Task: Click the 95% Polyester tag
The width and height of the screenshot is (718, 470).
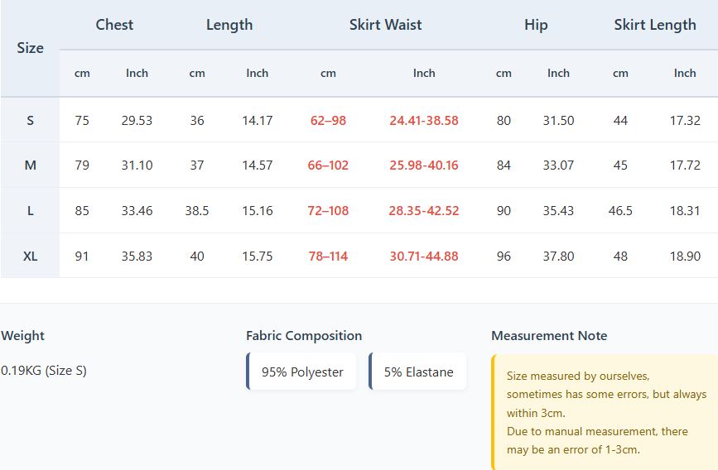Action: (302, 372)
